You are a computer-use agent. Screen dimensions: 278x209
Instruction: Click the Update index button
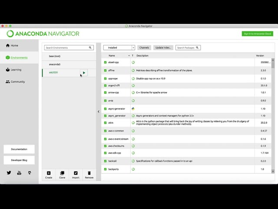(x=163, y=47)
